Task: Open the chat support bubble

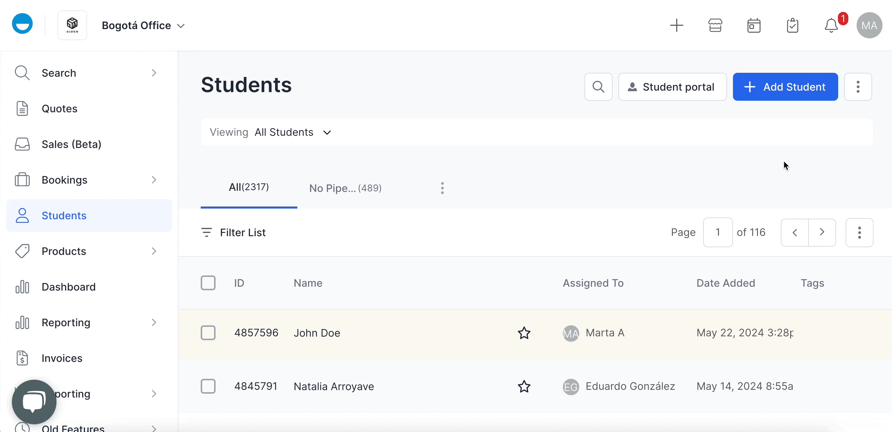Action: click(34, 402)
